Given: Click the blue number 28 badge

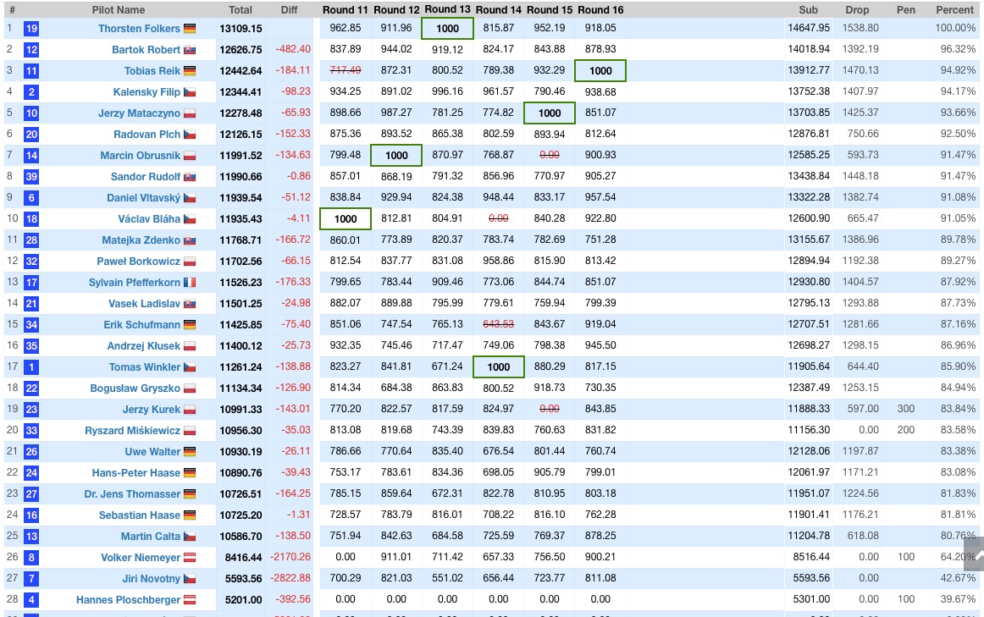Looking at the screenshot, I should (x=31, y=240).
